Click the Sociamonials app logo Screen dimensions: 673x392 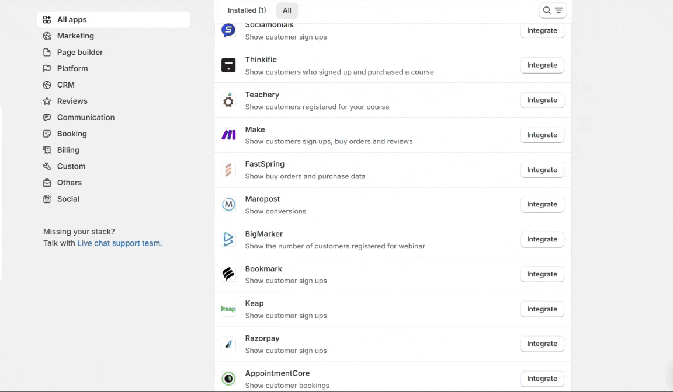tap(228, 30)
